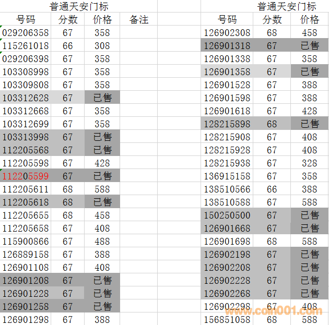Select the number 150250500
The image size is (329, 325).
tap(227, 215)
